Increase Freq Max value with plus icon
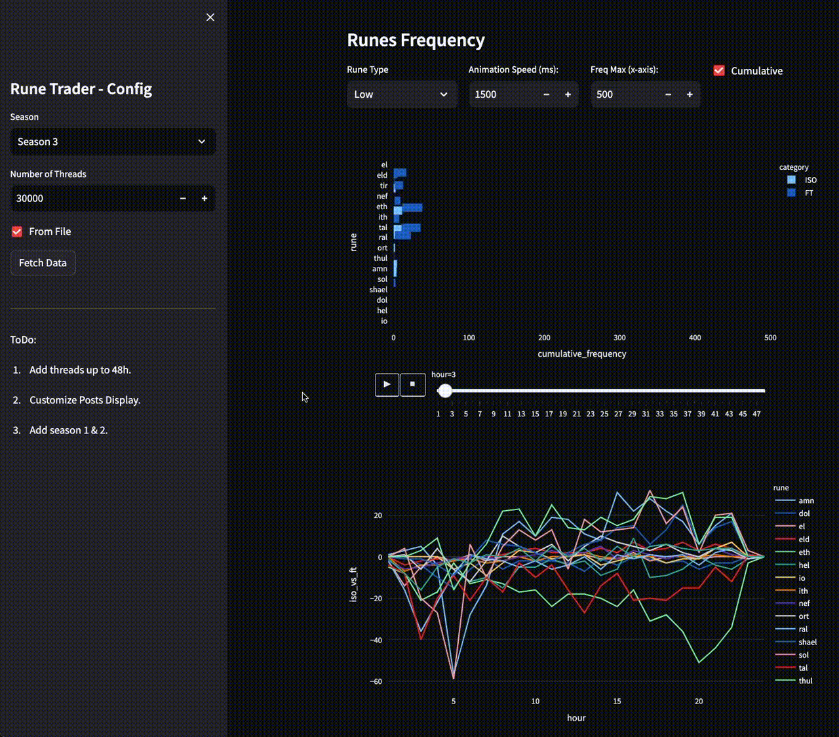The height and width of the screenshot is (737, 839). point(690,94)
